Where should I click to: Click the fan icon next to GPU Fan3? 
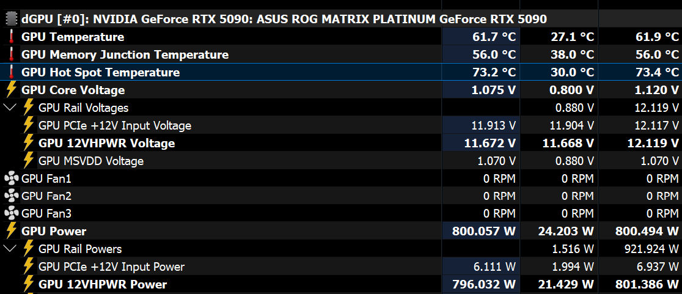10,213
